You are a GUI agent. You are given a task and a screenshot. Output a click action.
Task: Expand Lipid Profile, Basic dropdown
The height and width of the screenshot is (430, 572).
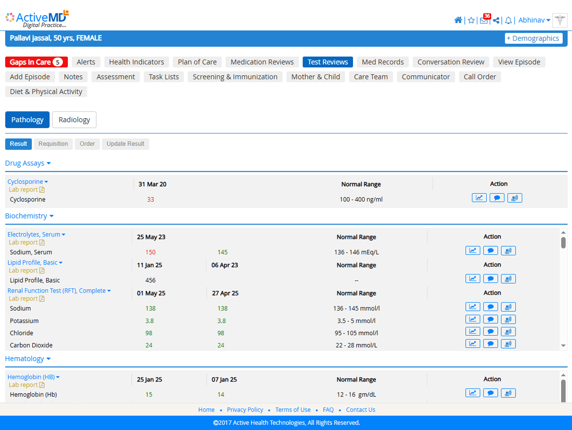(x=35, y=263)
